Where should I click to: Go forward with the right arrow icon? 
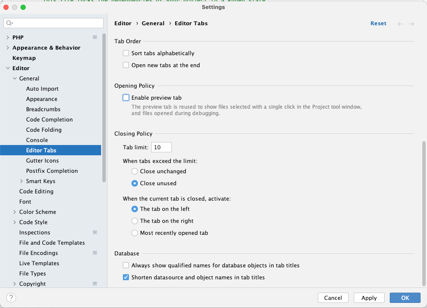(x=412, y=24)
